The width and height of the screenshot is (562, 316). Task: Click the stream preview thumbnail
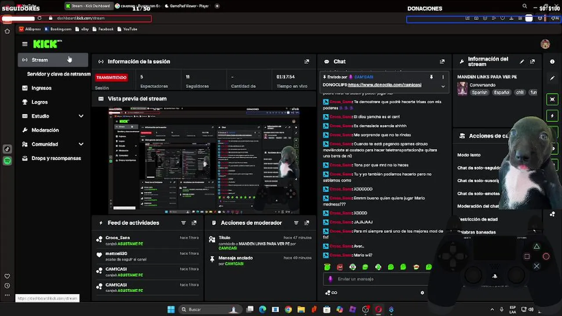point(204,160)
